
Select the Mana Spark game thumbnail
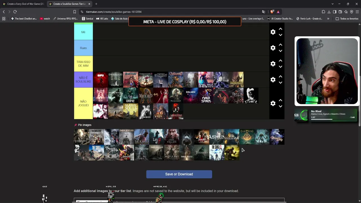coord(206,96)
